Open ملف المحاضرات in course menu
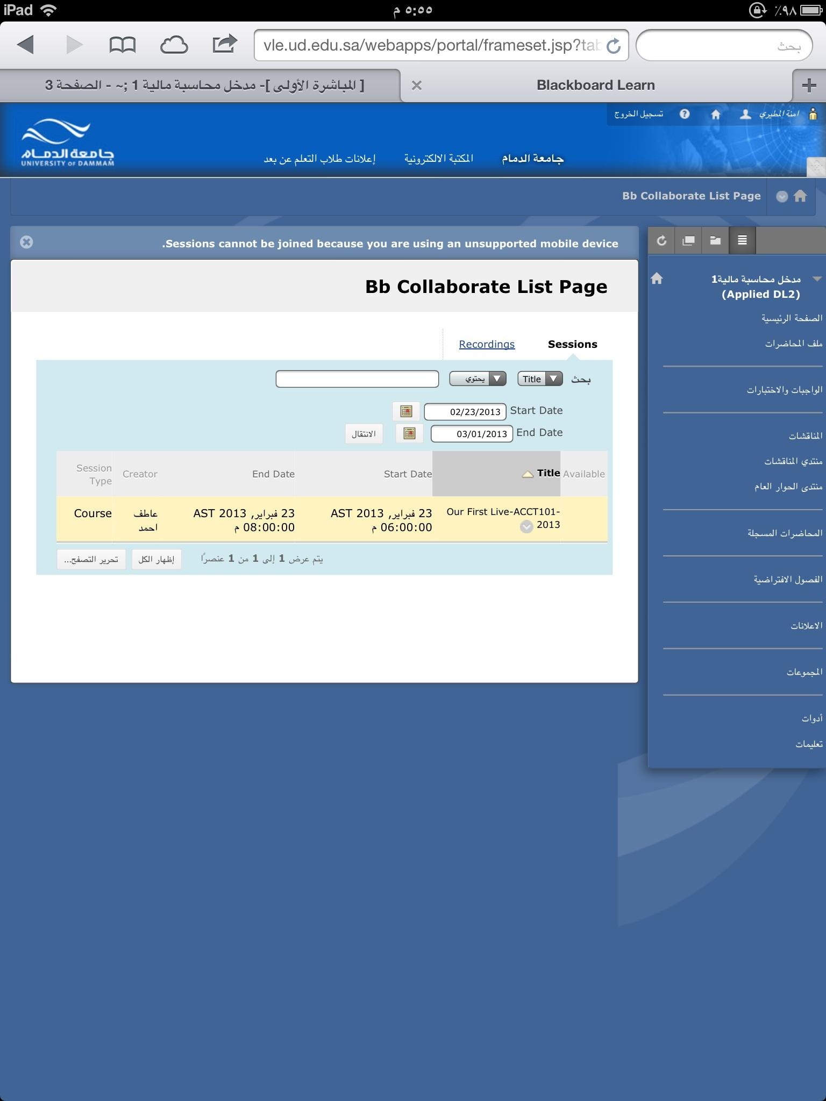 [794, 344]
